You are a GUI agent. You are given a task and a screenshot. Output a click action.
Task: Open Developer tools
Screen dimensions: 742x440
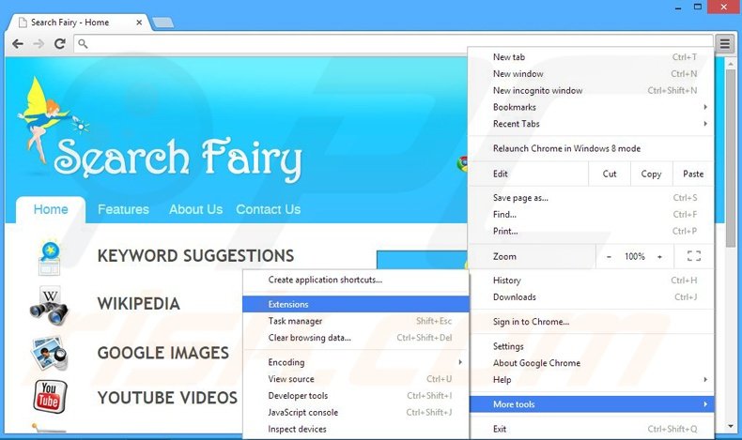pos(355,396)
